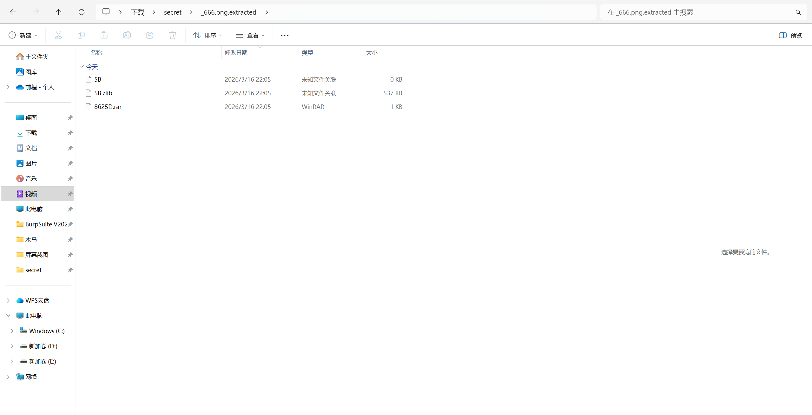
Task: Click the Up directory arrow
Action: [x=58, y=12]
